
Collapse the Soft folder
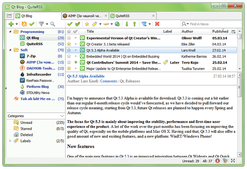pyautogui.click(x=10, y=50)
